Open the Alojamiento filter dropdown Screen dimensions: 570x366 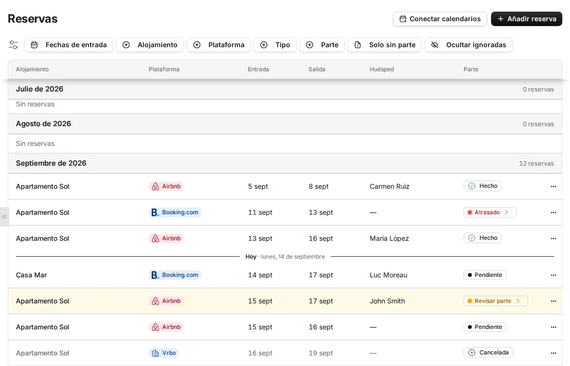[x=150, y=45]
